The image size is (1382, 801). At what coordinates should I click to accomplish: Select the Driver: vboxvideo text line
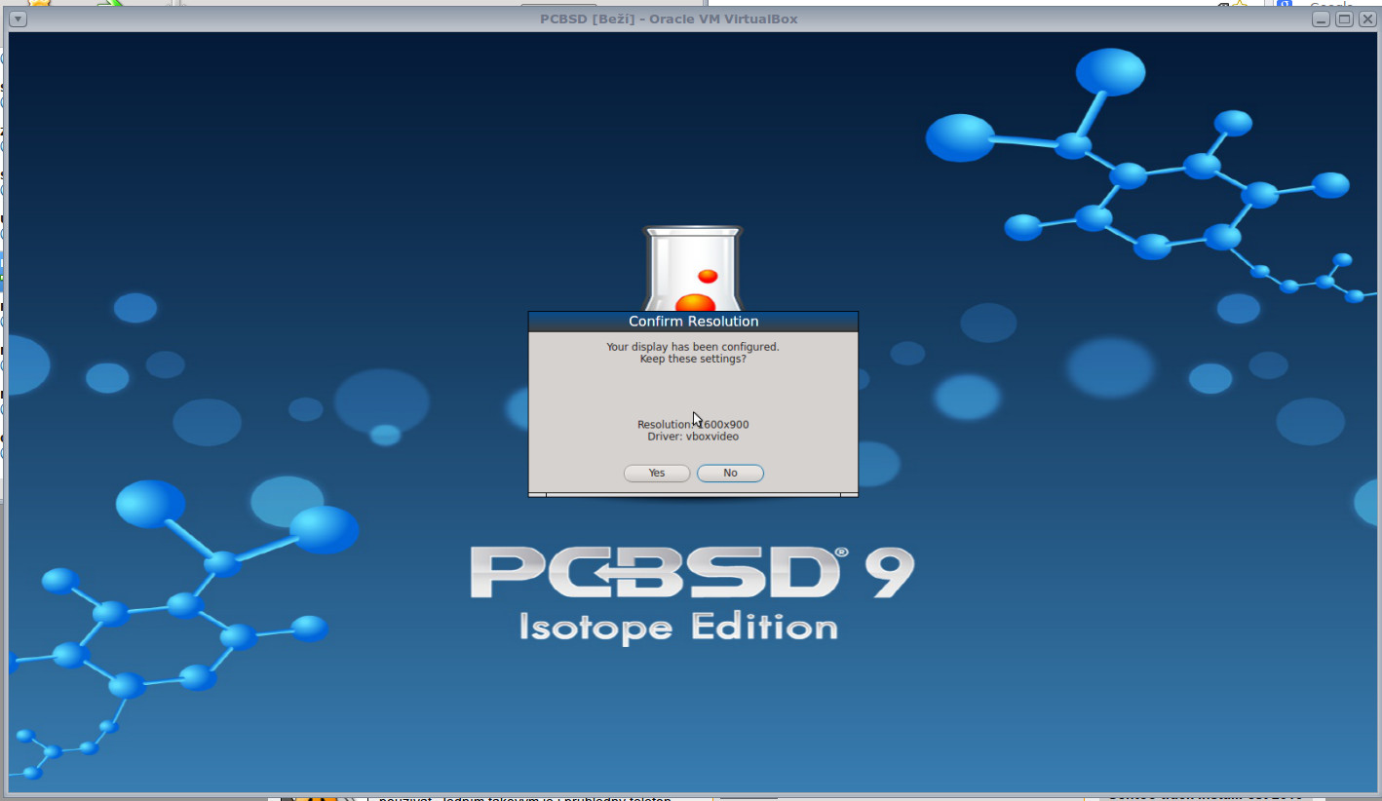692,436
